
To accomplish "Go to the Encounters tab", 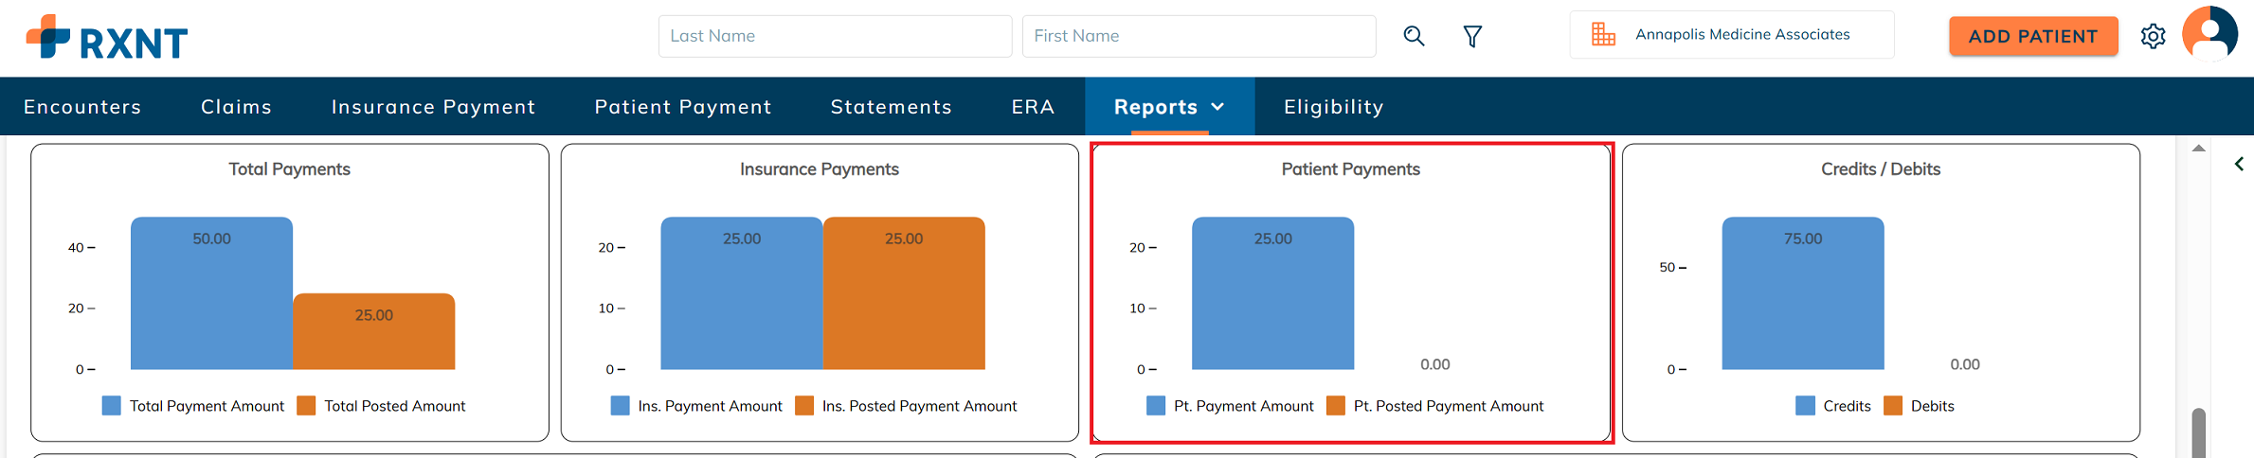I will (x=82, y=107).
